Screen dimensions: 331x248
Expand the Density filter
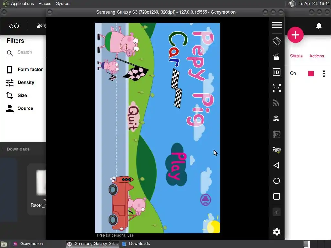[20, 82]
